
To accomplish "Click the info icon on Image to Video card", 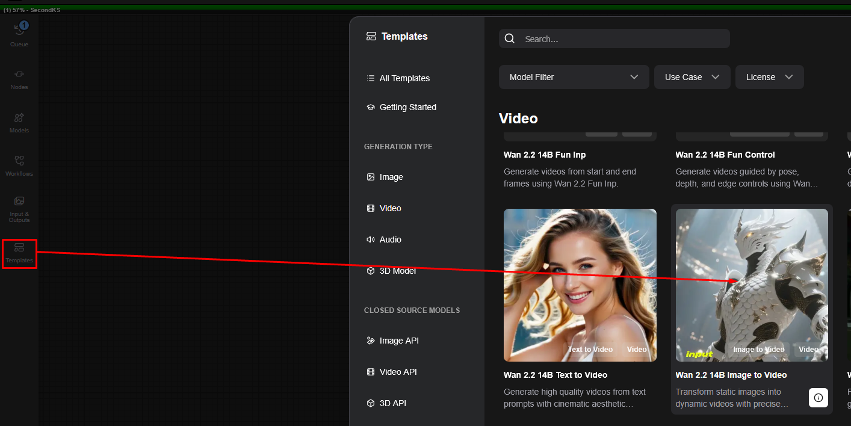I will pos(819,398).
